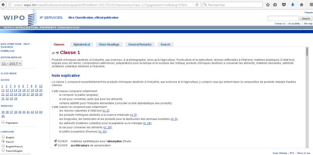Screen dimensions: 313x155
Task: Click the HELP link in sidebar
Action: (27, 44)
